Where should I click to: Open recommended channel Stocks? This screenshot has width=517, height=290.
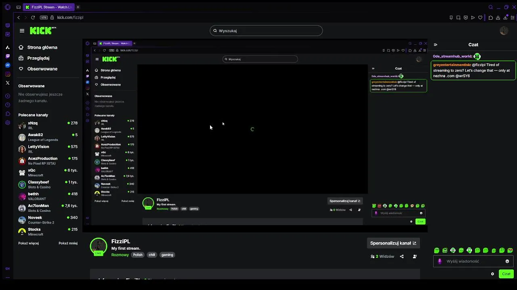[x=48, y=232]
